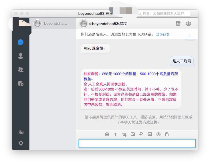The image size is (210, 164).
Task: Open the Taobao 淘 sidebar icon
Action: click(x=21, y=132)
